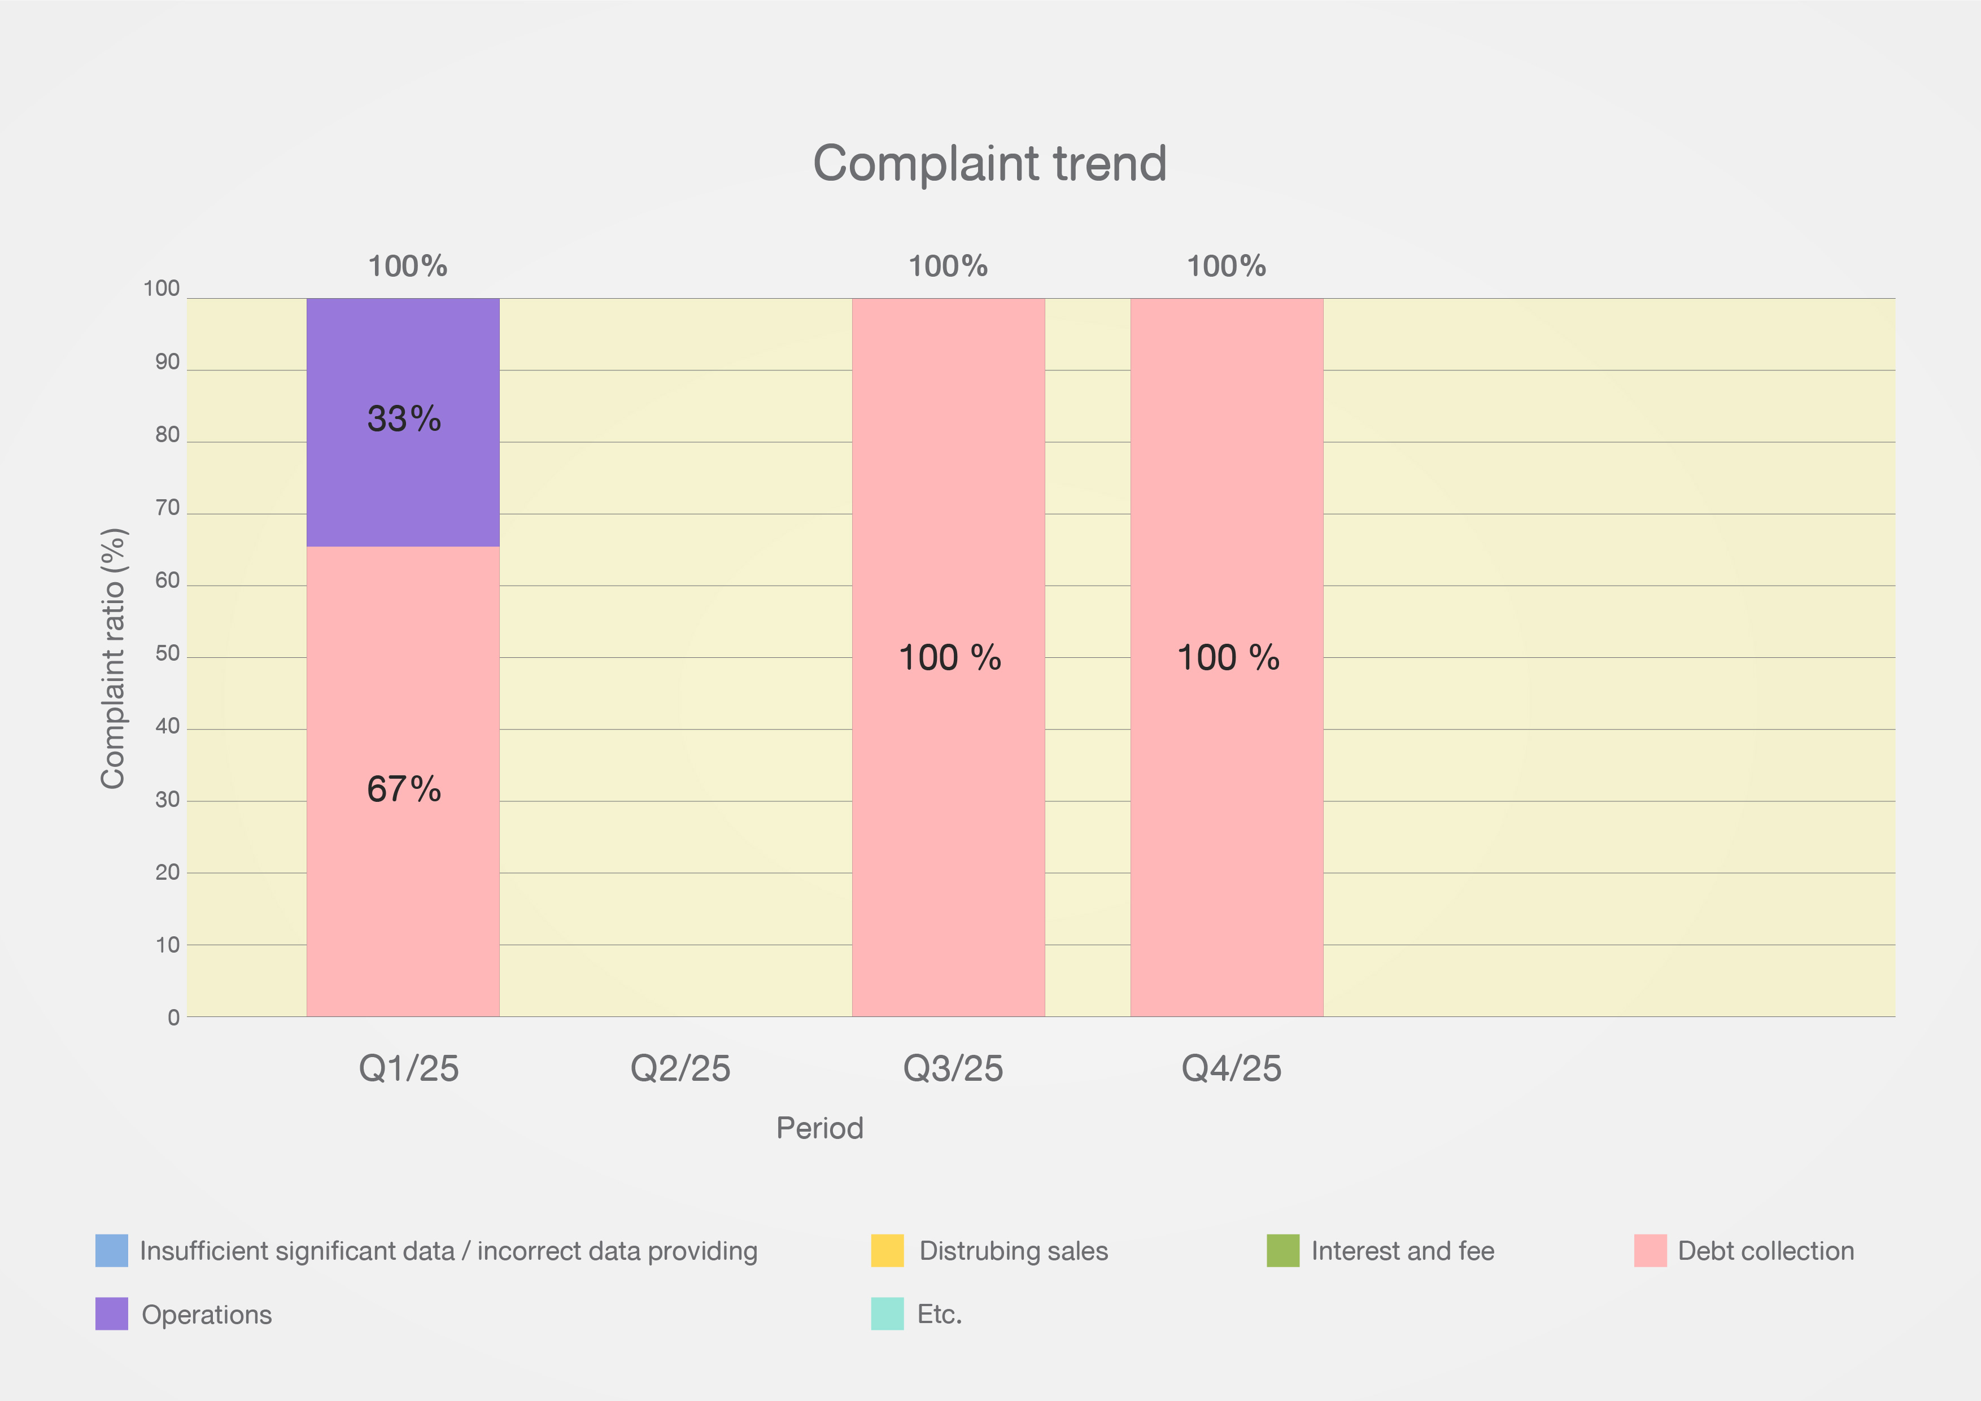Viewport: 1981px width, 1401px height.
Task: Click the Operations legend label text
Action: click(206, 1314)
